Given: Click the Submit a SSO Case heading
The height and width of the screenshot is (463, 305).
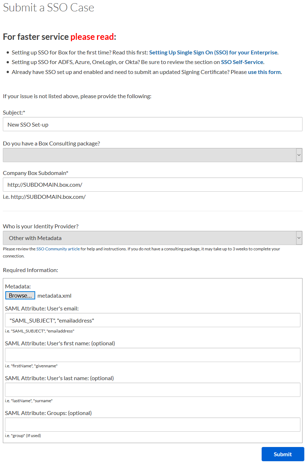Looking at the screenshot, I should [x=49, y=7].
